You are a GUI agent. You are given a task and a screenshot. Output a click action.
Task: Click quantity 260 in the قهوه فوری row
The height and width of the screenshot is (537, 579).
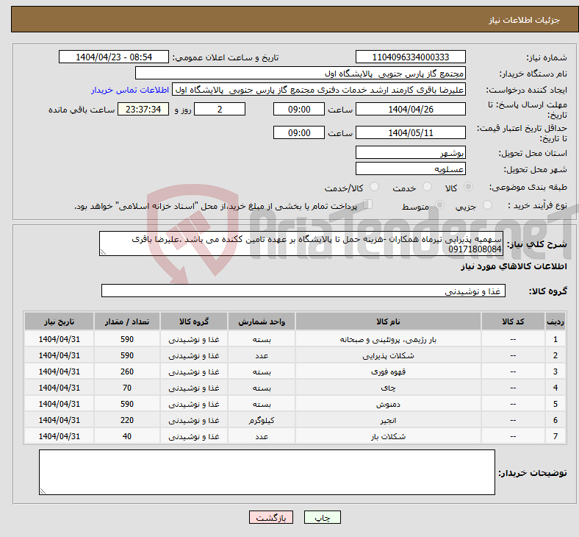pyautogui.click(x=127, y=371)
